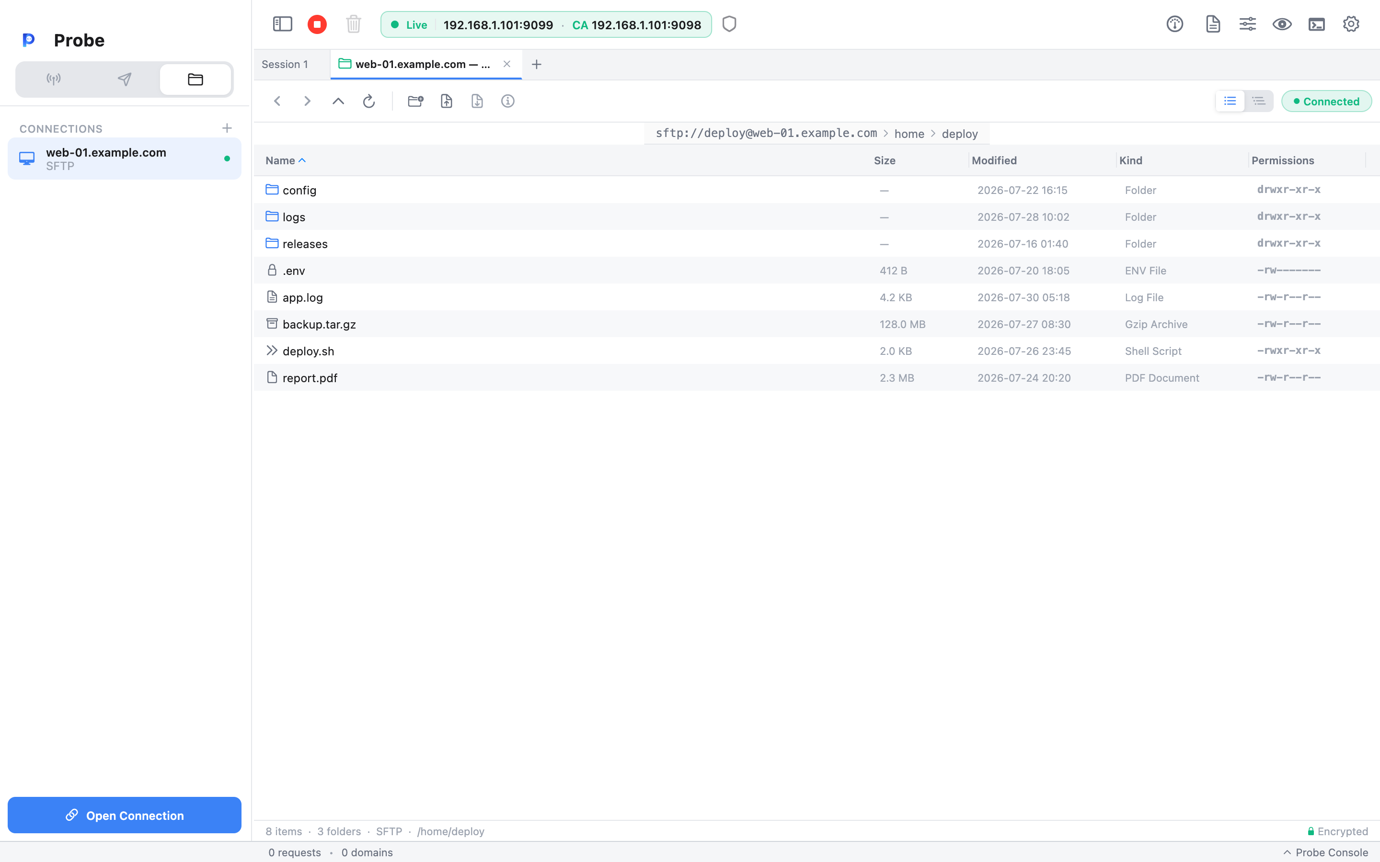Select the config folder row
Viewport: 1380px width, 862px height.
(x=816, y=190)
